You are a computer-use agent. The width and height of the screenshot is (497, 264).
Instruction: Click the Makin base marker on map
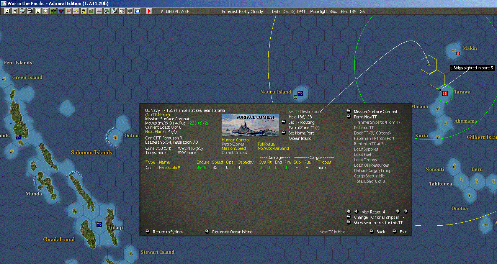coord(458,53)
